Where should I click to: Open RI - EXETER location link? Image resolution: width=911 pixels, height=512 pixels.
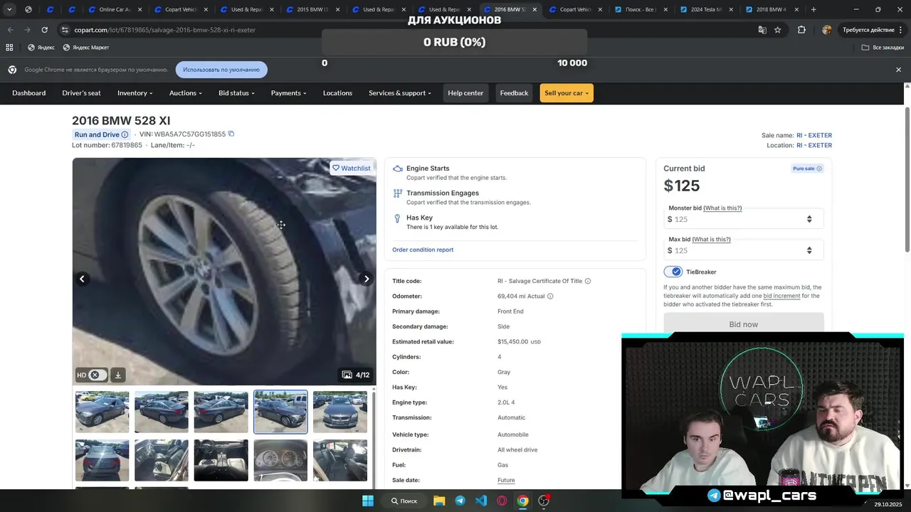pyautogui.click(x=814, y=145)
